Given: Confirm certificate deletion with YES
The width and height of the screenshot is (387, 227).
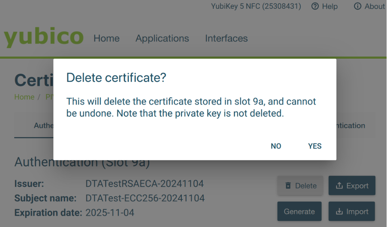Looking at the screenshot, I should (x=315, y=146).
